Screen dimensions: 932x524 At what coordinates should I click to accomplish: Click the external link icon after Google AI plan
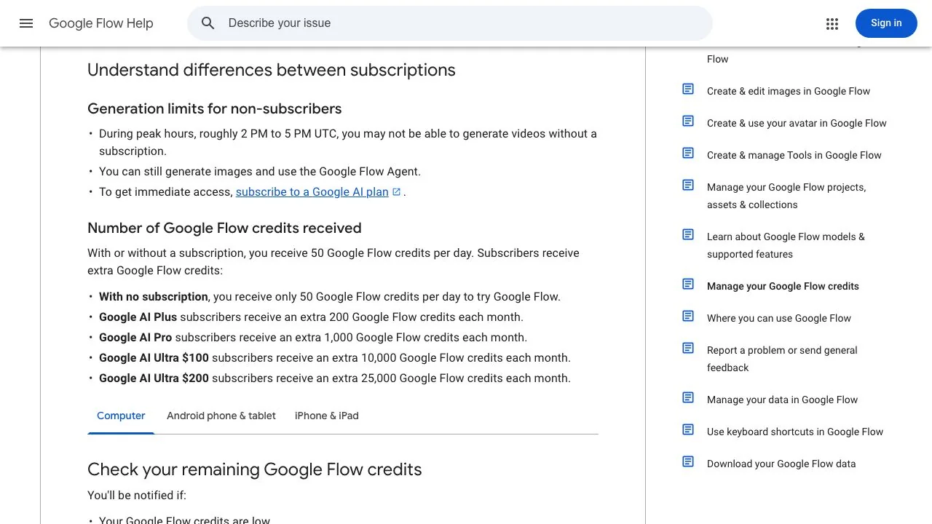[397, 192]
